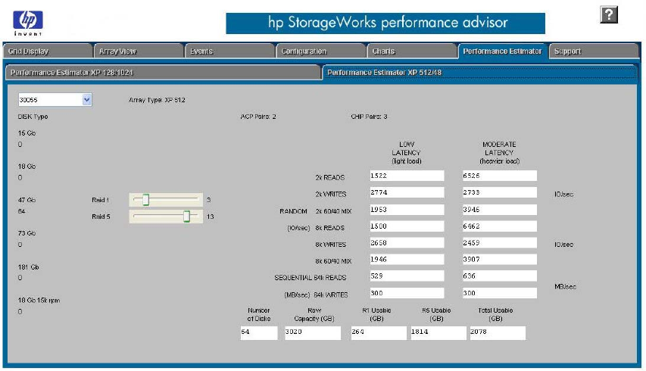Switch to Grid Display tab
The height and width of the screenshot is (371, 646).
point(48,51)
